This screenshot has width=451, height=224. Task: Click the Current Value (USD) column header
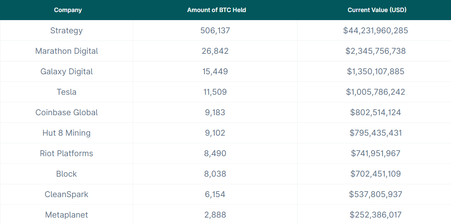[377, 10]
